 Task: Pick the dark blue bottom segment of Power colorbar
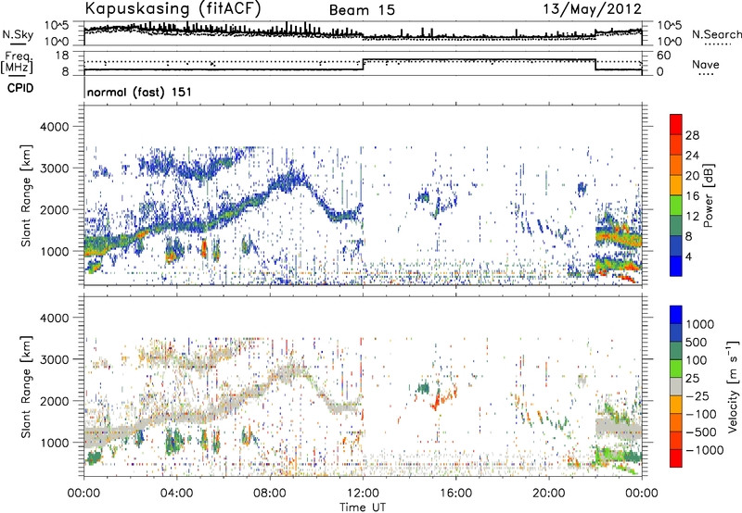point(676,266)
